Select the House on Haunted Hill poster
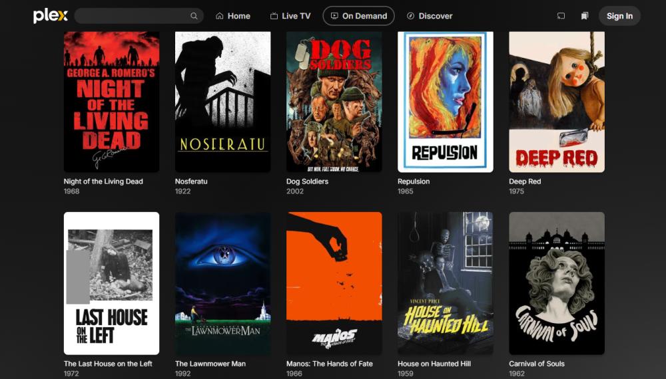666x379 pixels. pos(445,283)
